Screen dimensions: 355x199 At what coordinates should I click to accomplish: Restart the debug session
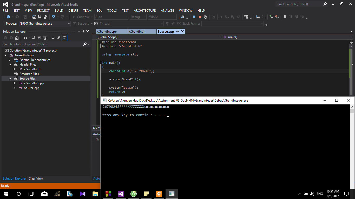pyautogui.click(x=206, y=17)
